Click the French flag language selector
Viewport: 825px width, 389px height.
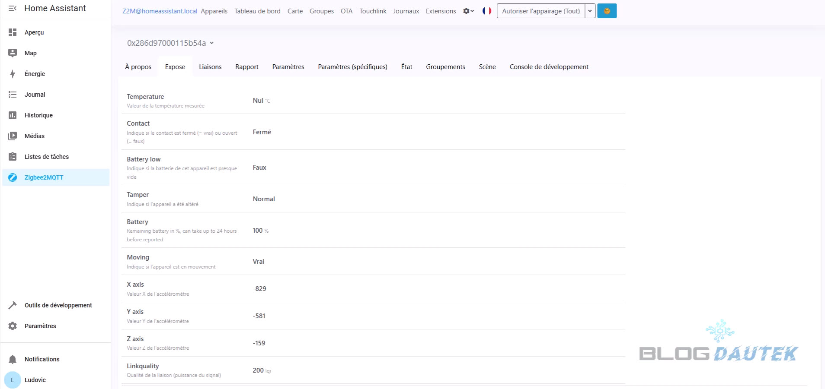487,11
